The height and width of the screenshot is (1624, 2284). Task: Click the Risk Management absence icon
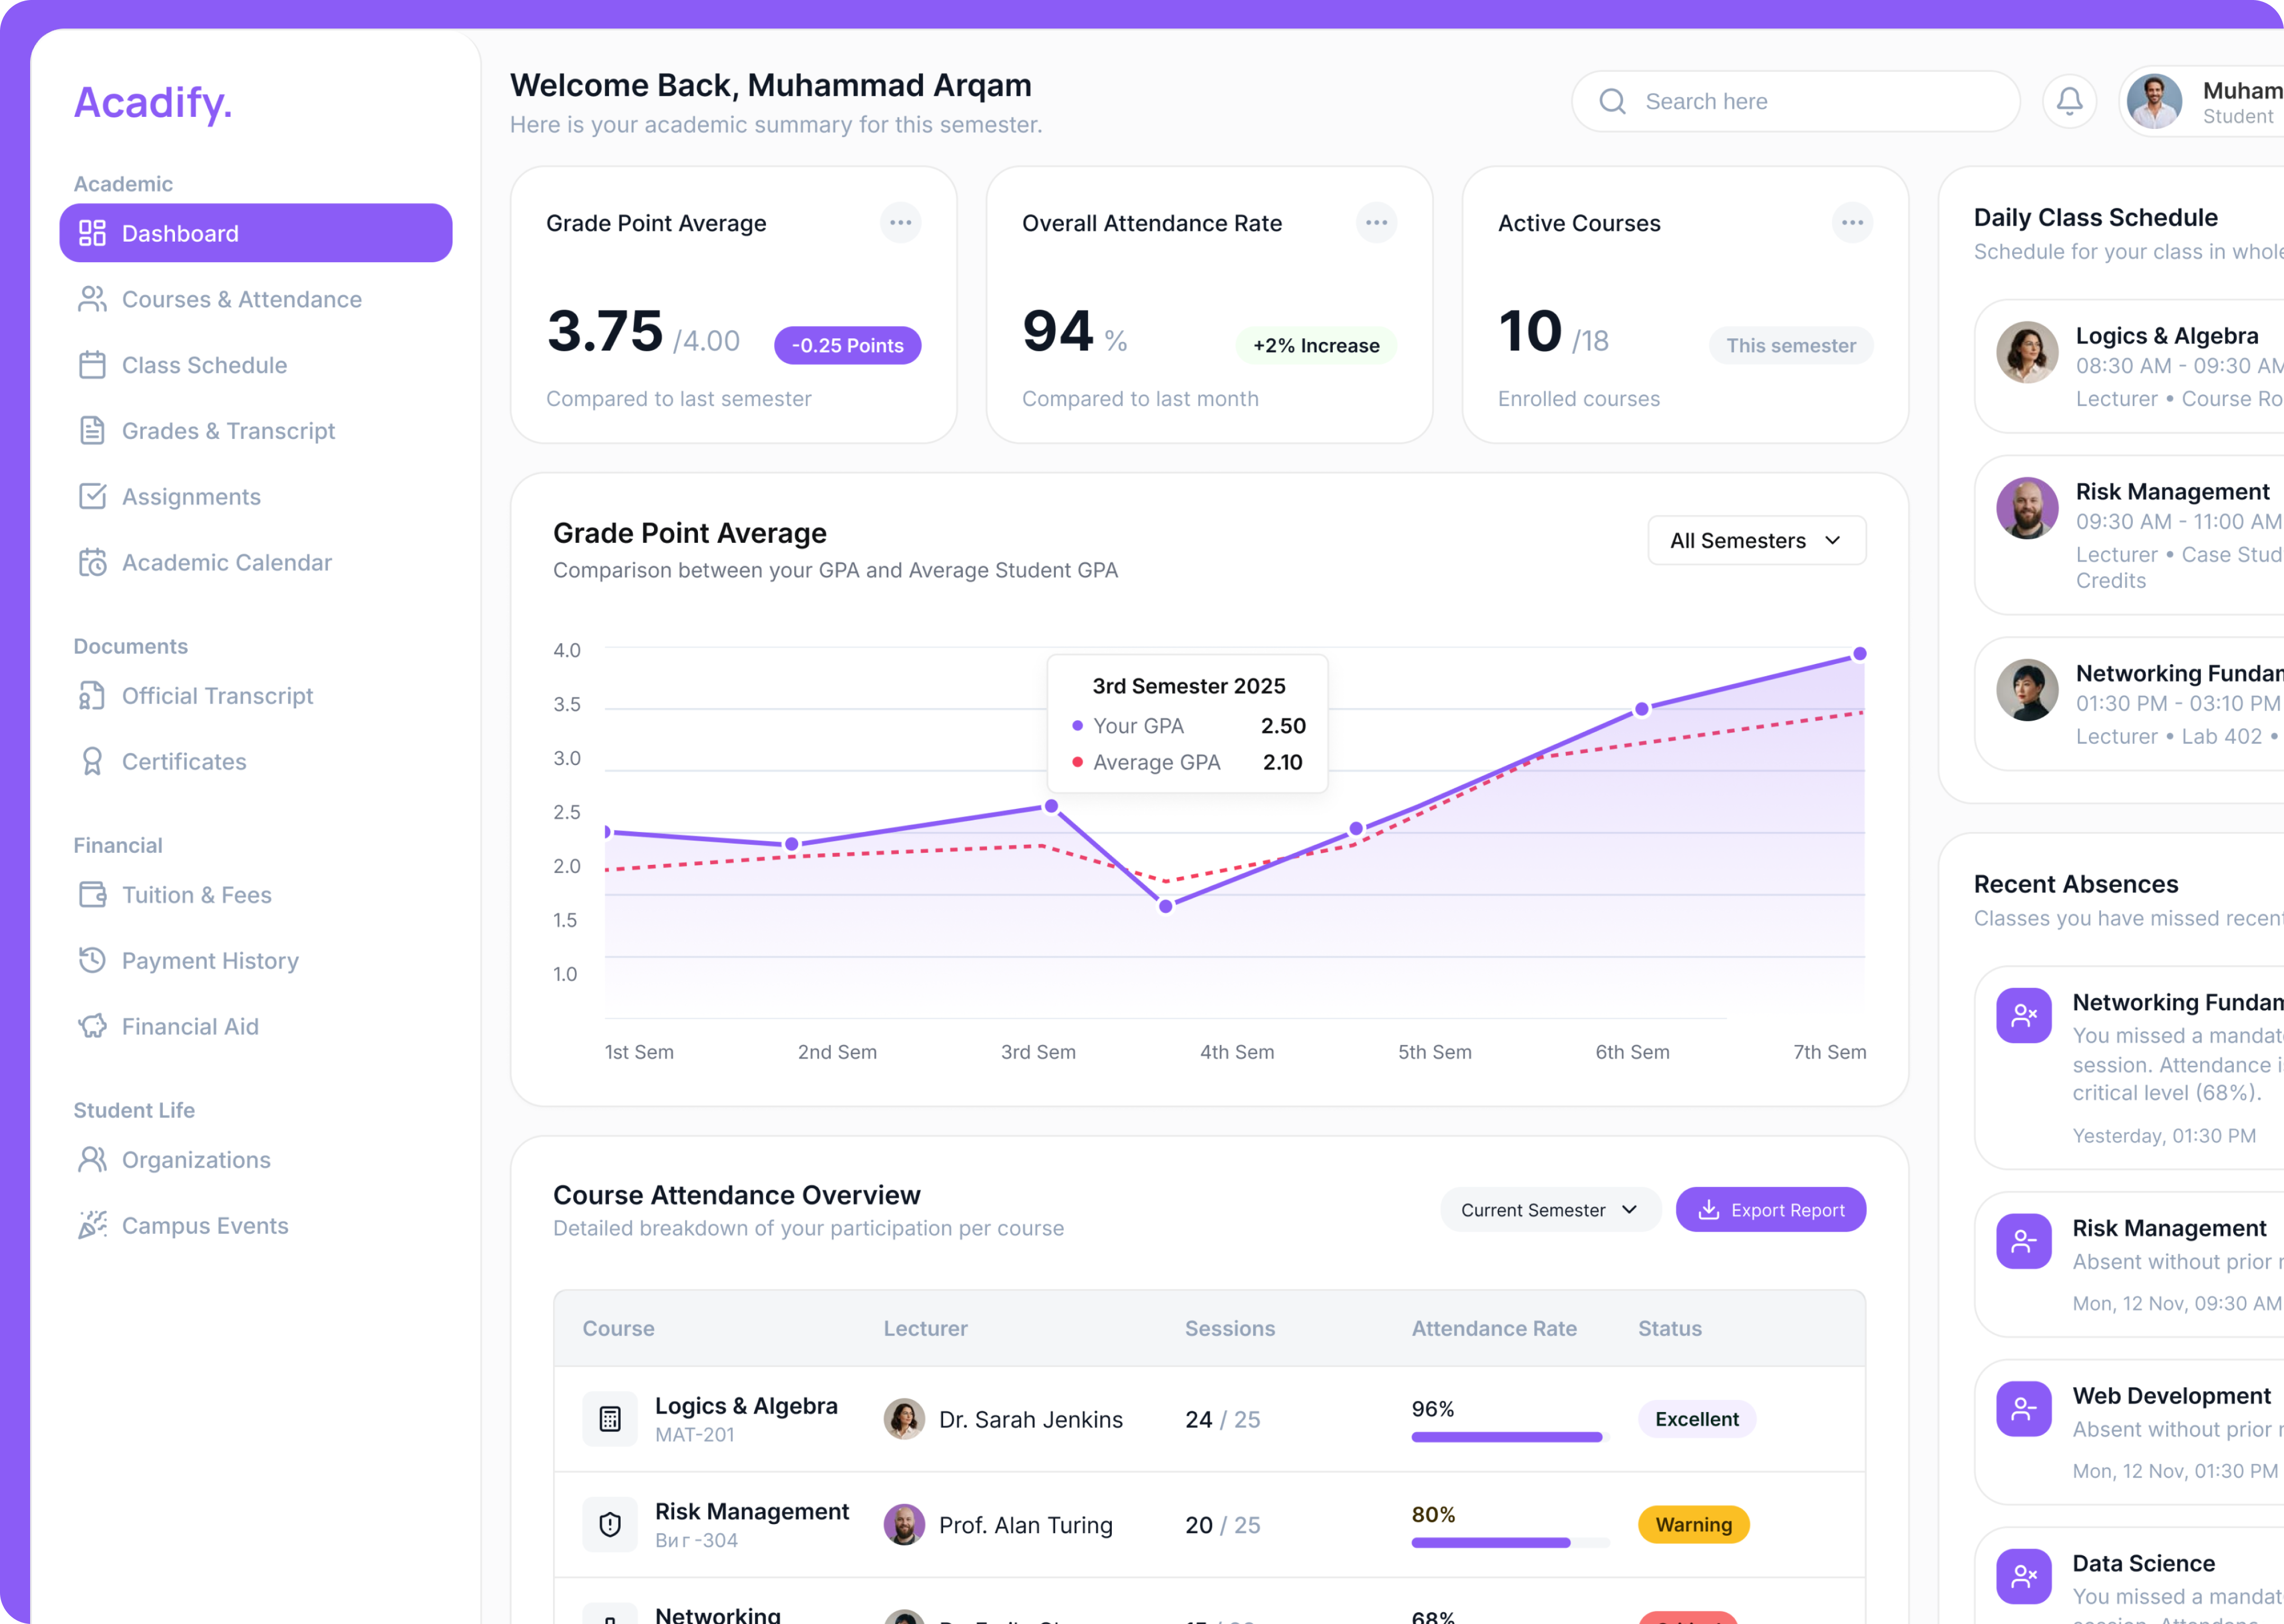pyautogui.click(x=2024, y=1242)
